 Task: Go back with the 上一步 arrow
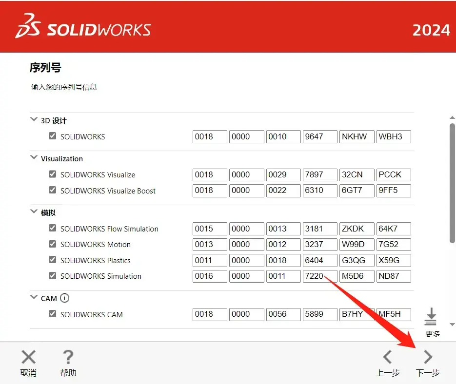[x=388, y=357]
